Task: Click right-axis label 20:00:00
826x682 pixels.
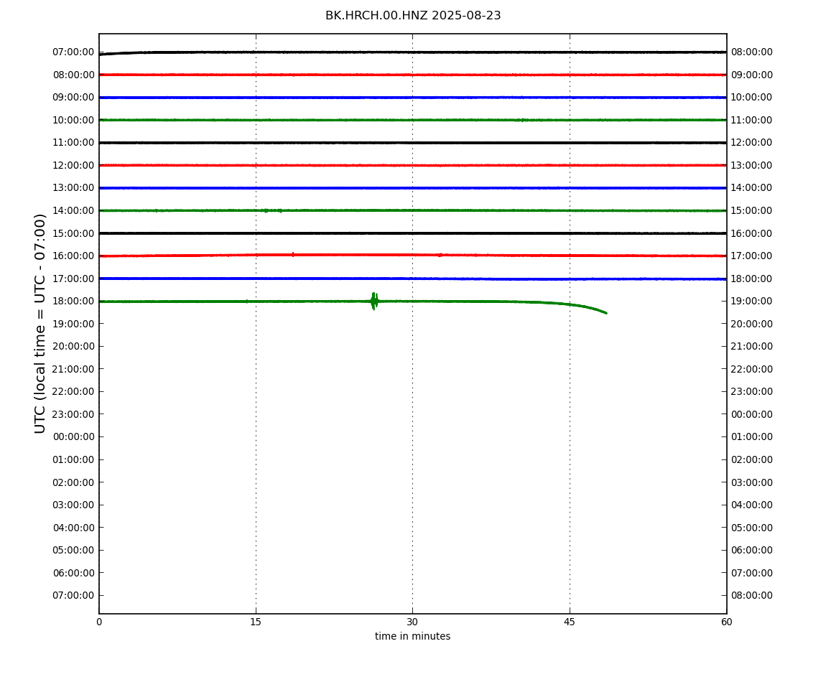Action: tap(752, 324)
